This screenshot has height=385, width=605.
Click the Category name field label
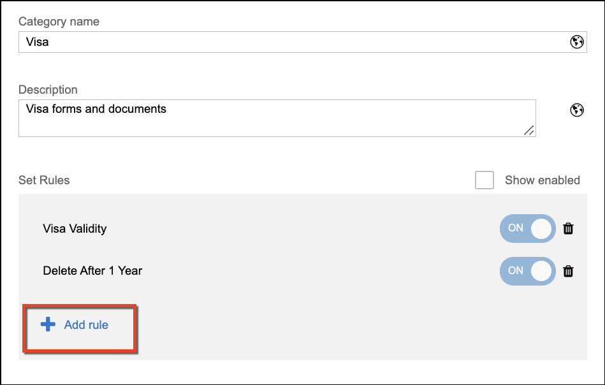pyautogui.click(x=59, y=22)
